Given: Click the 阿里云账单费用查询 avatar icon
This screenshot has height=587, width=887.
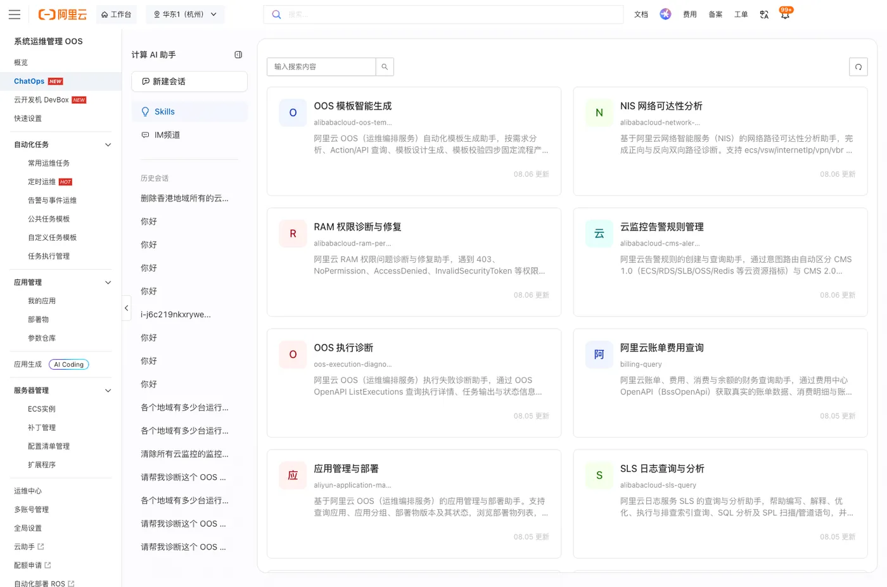Looking at the screenshot, I should (x=599, y=355).
